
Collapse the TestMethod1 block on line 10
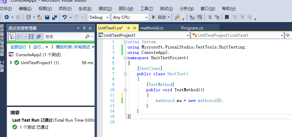125,90
